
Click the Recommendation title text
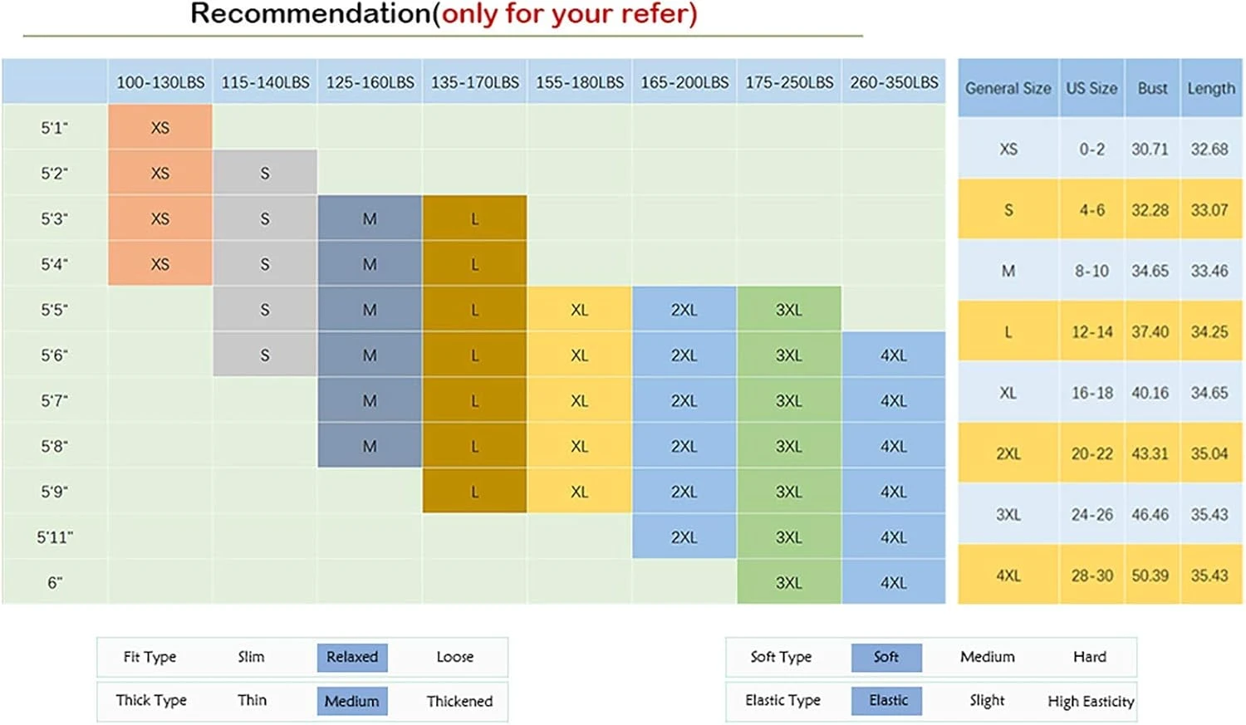point(444,14)
